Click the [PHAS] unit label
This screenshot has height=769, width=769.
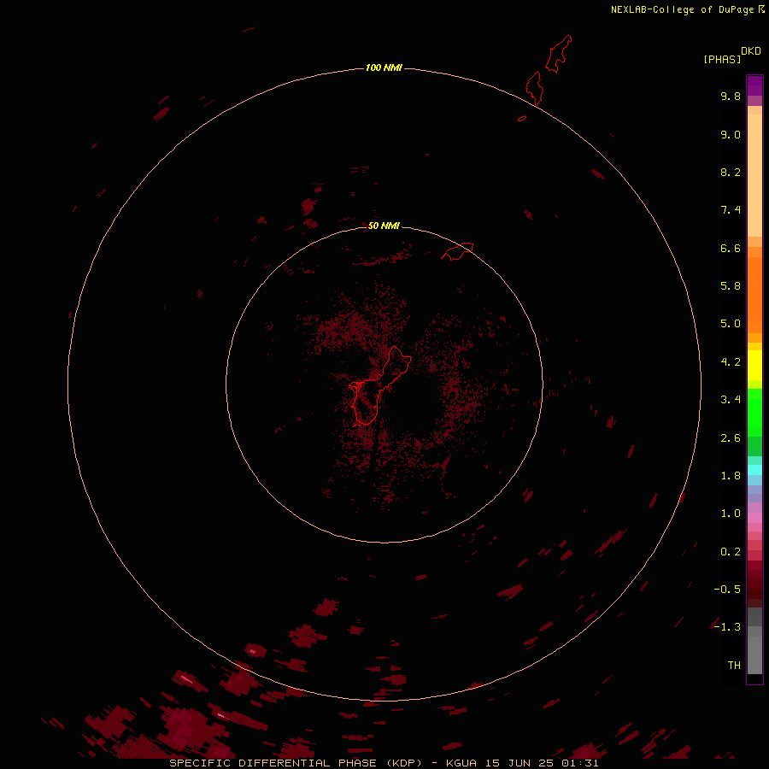pyautogui.click(x=722, y=60)
